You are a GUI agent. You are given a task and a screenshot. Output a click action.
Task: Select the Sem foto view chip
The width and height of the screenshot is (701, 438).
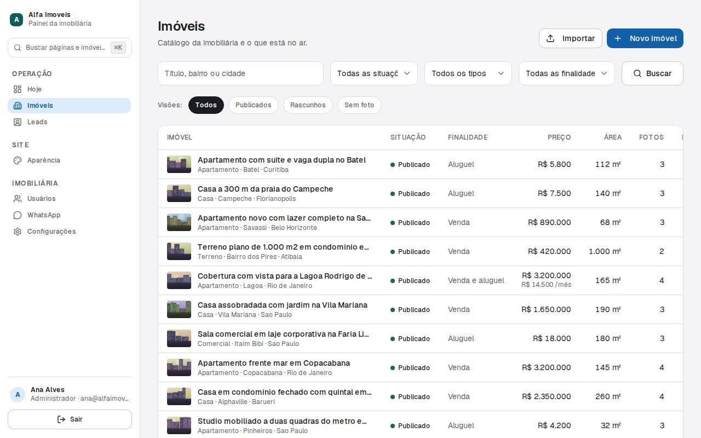[359, 105]
